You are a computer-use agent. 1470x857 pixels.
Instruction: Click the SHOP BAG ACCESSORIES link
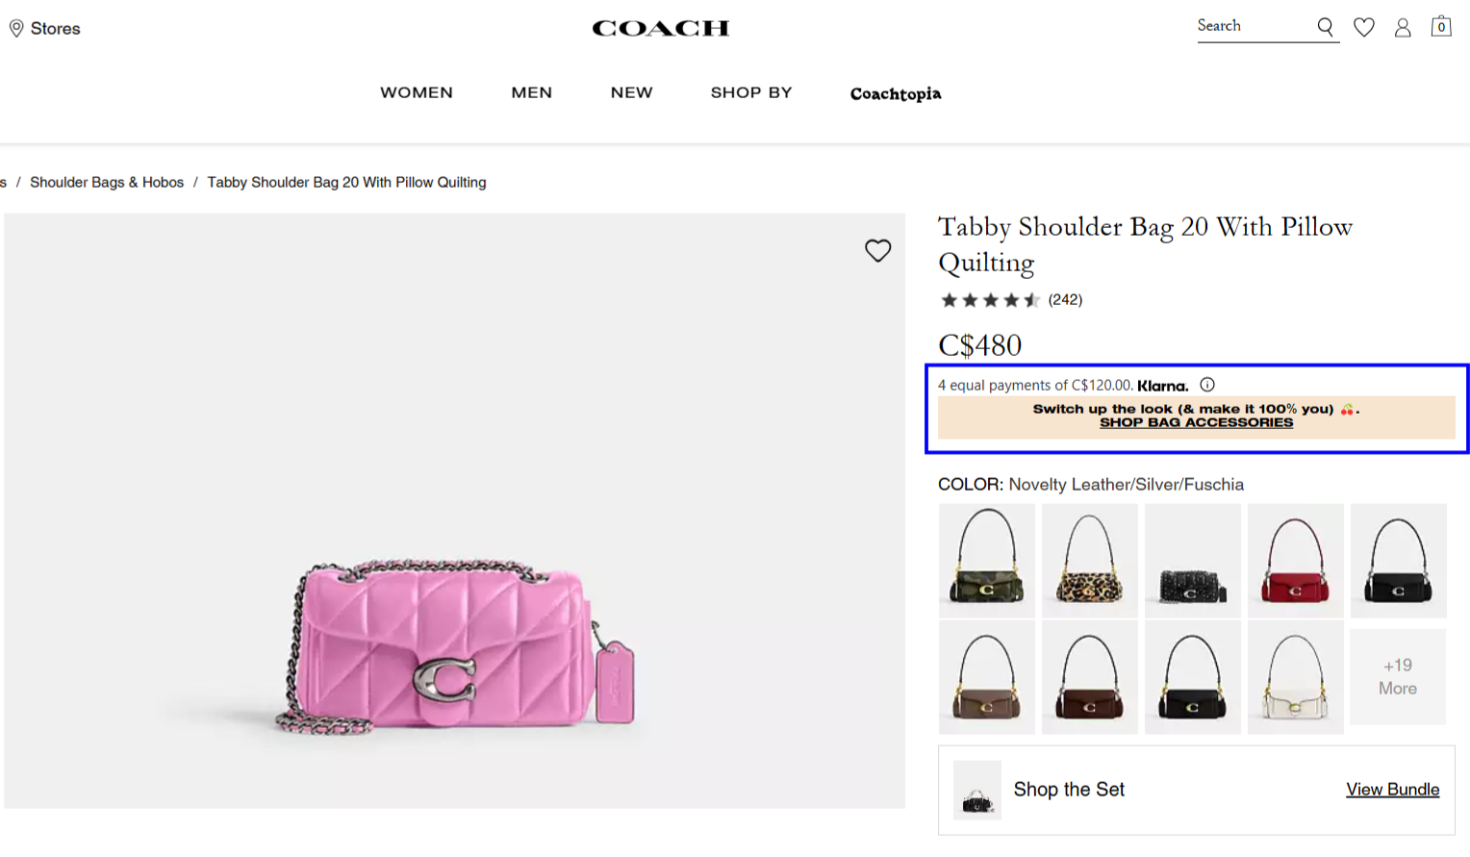(x=1195, y=422)
